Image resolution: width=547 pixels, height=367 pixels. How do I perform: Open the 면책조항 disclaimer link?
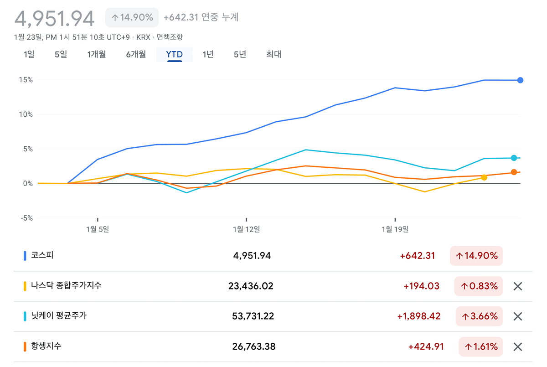pyautogui.click(x=170, y=37)
